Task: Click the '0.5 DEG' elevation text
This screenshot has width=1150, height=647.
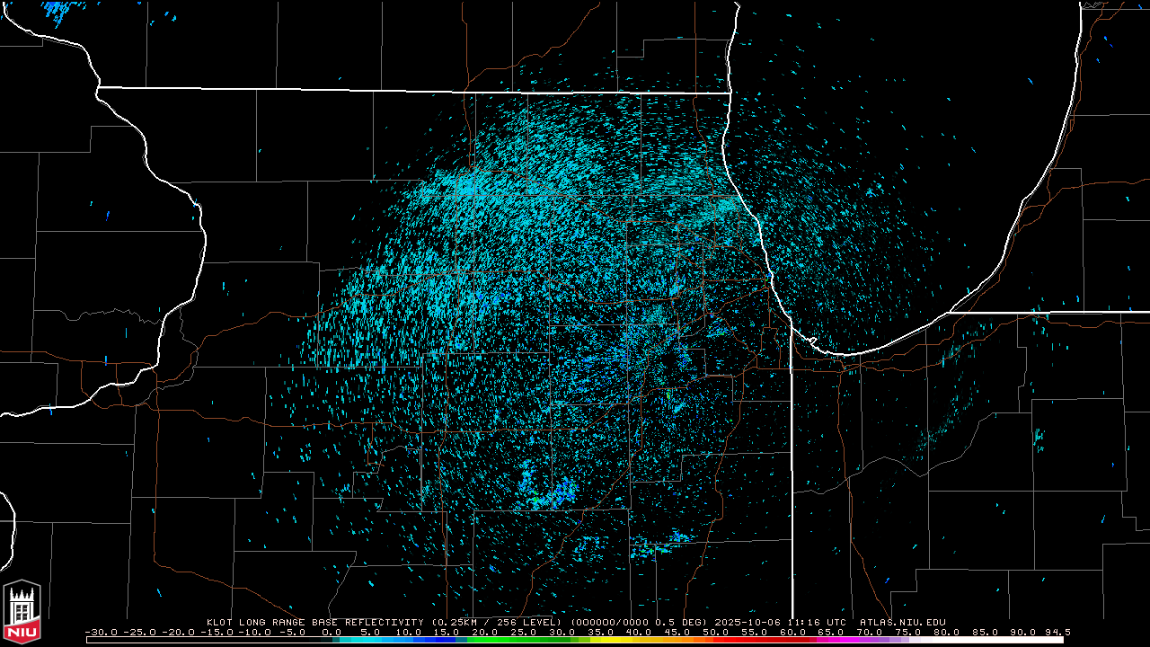Action: (x=683, y=622)
